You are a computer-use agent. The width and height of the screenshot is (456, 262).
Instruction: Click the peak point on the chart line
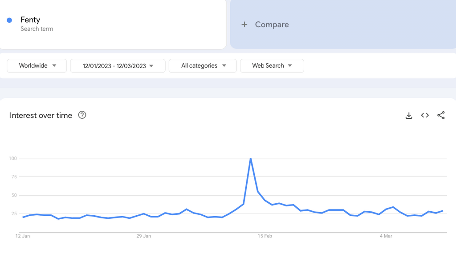pyautogui.click(x=251, y=158)
